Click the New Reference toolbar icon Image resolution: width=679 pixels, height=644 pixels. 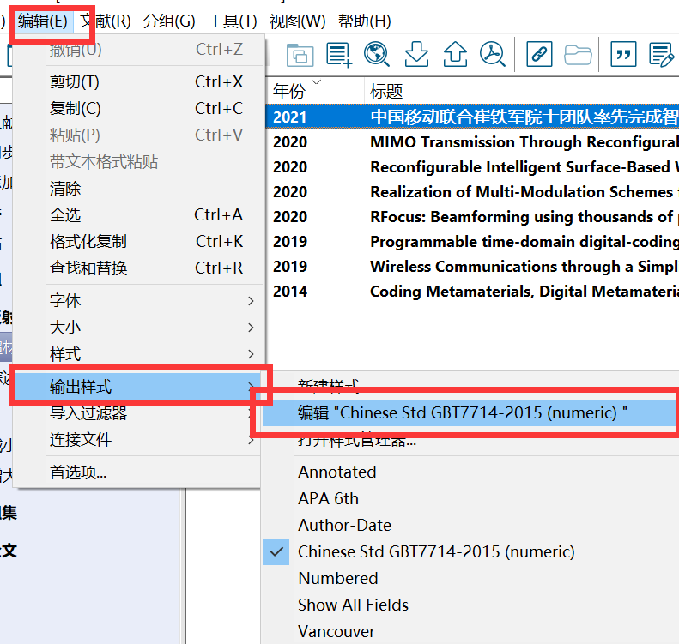click(338, 55)
